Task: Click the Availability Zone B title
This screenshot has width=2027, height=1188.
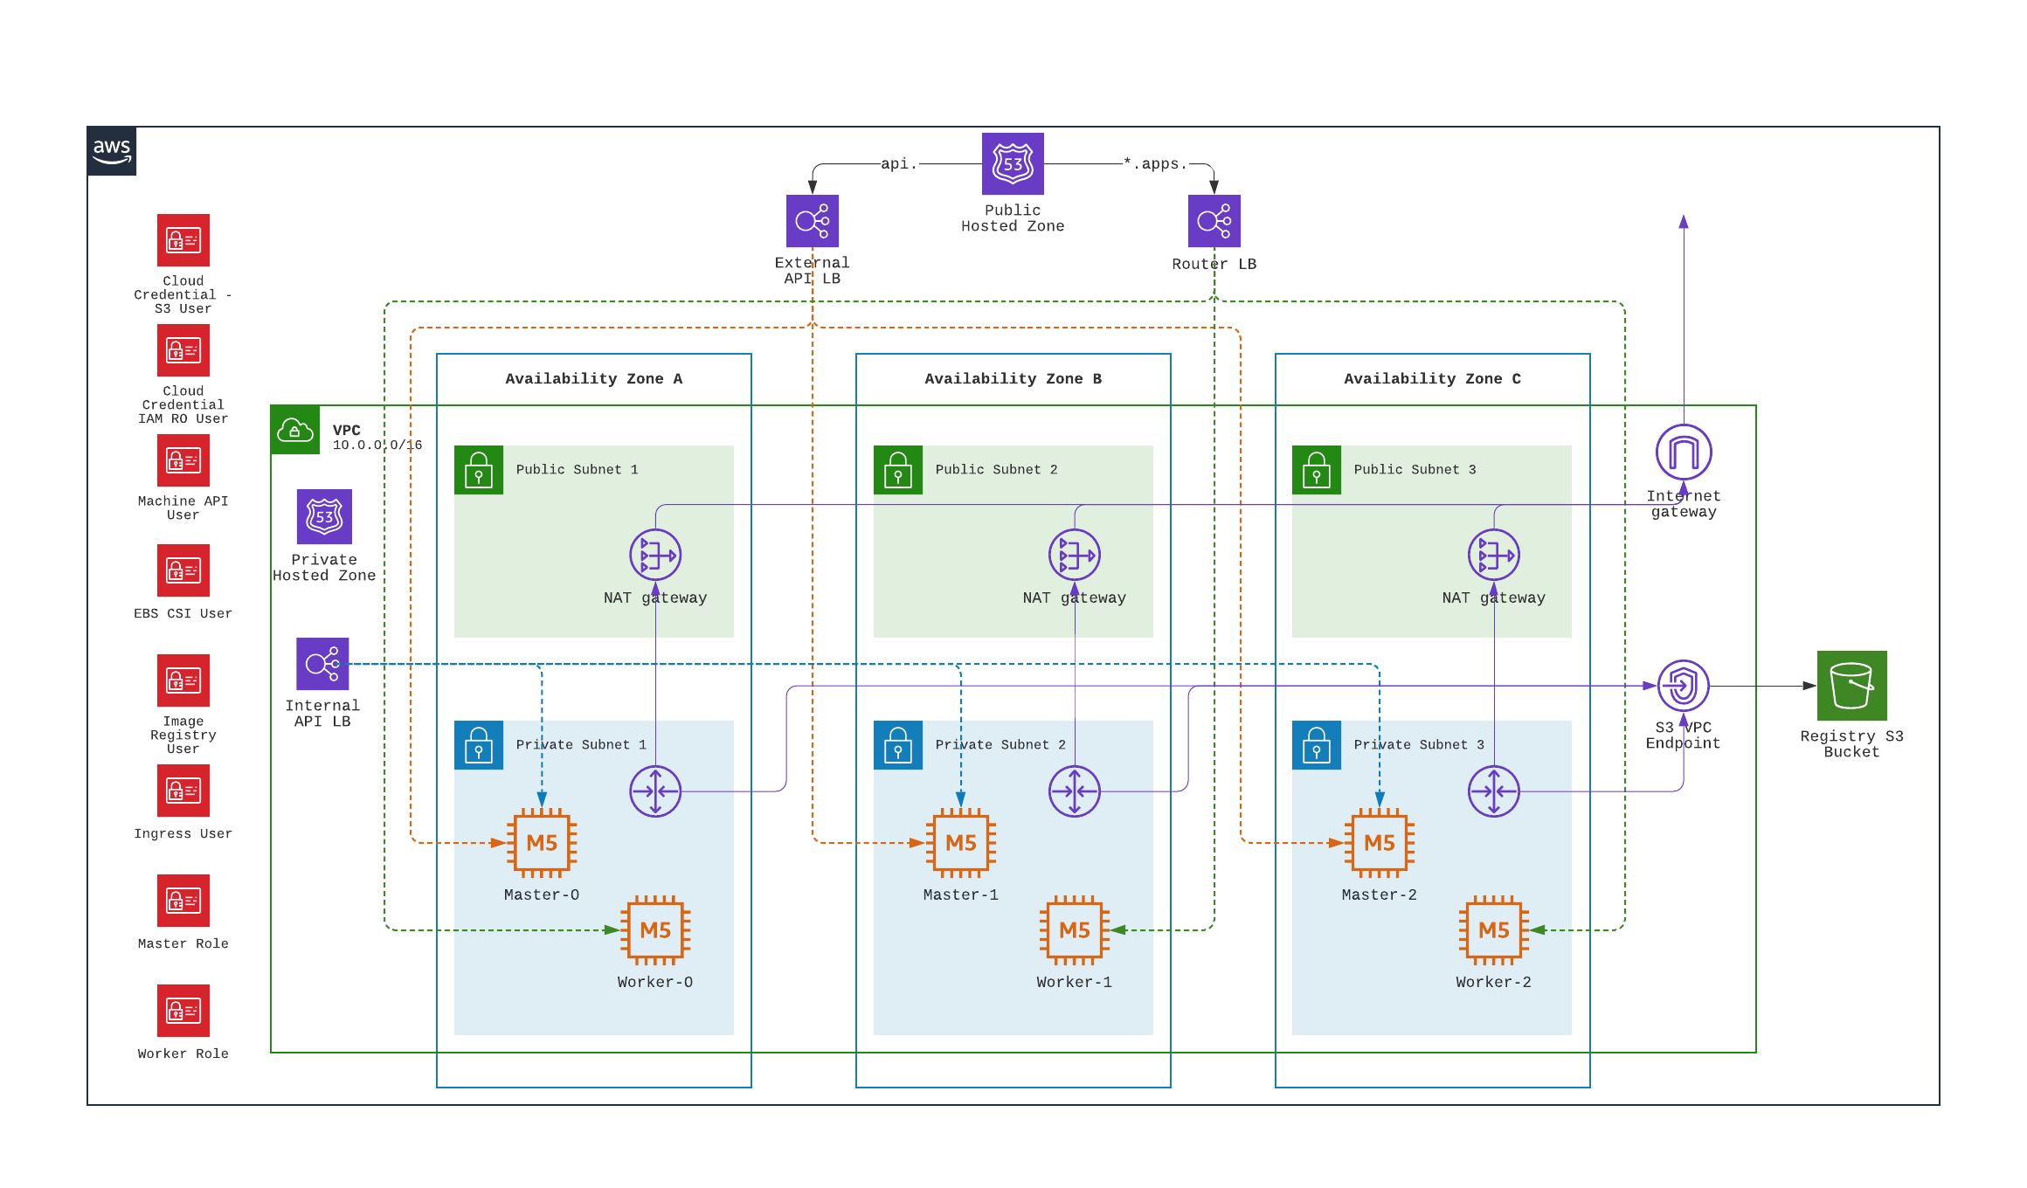Action: [1013, 379]
